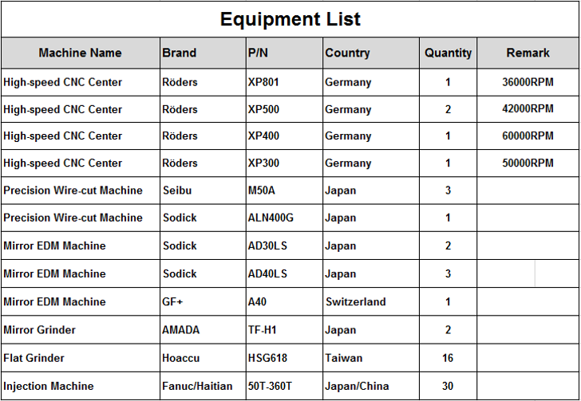Click the AMADA brand cell
Viewport: 581px width, 401px height.
click(x=181, y=330)
